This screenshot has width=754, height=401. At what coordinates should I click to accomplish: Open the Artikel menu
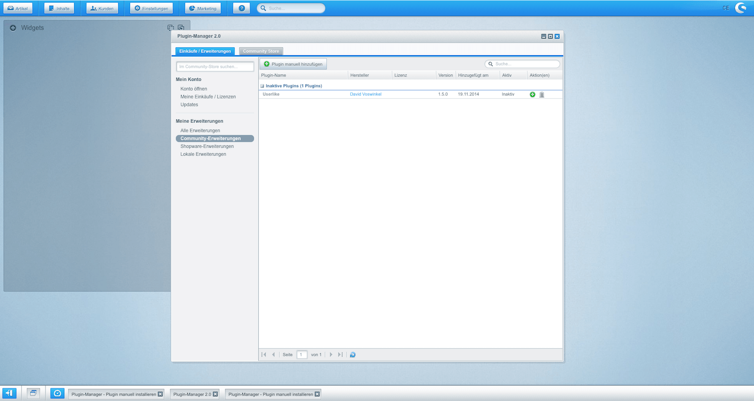click(x=18, y=8)
